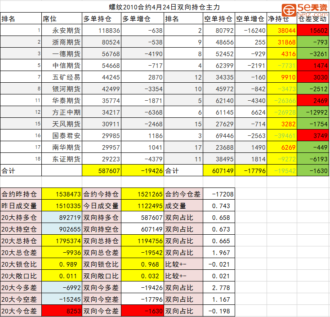Select the 20大持多仓 value 892719

point(62,218)
